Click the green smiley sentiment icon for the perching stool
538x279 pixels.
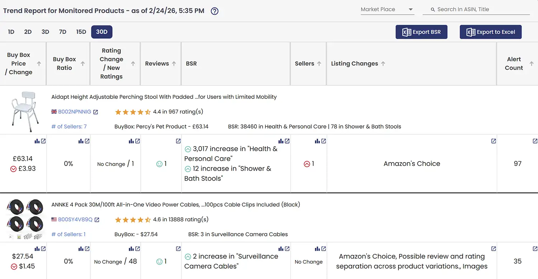(x=159, y=164)
